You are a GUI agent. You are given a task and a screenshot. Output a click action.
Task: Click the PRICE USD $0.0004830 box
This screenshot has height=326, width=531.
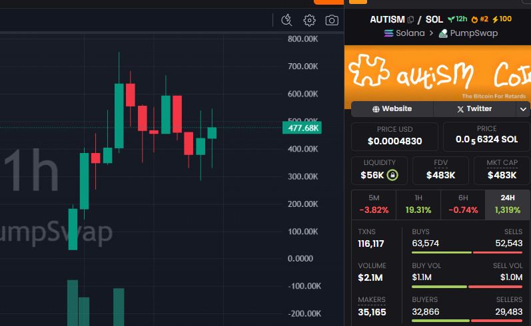coord(395,136)
